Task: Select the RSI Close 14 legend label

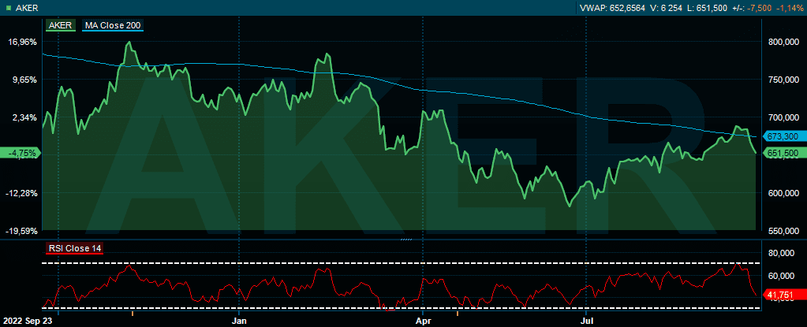Action: [x=75, y=248]
